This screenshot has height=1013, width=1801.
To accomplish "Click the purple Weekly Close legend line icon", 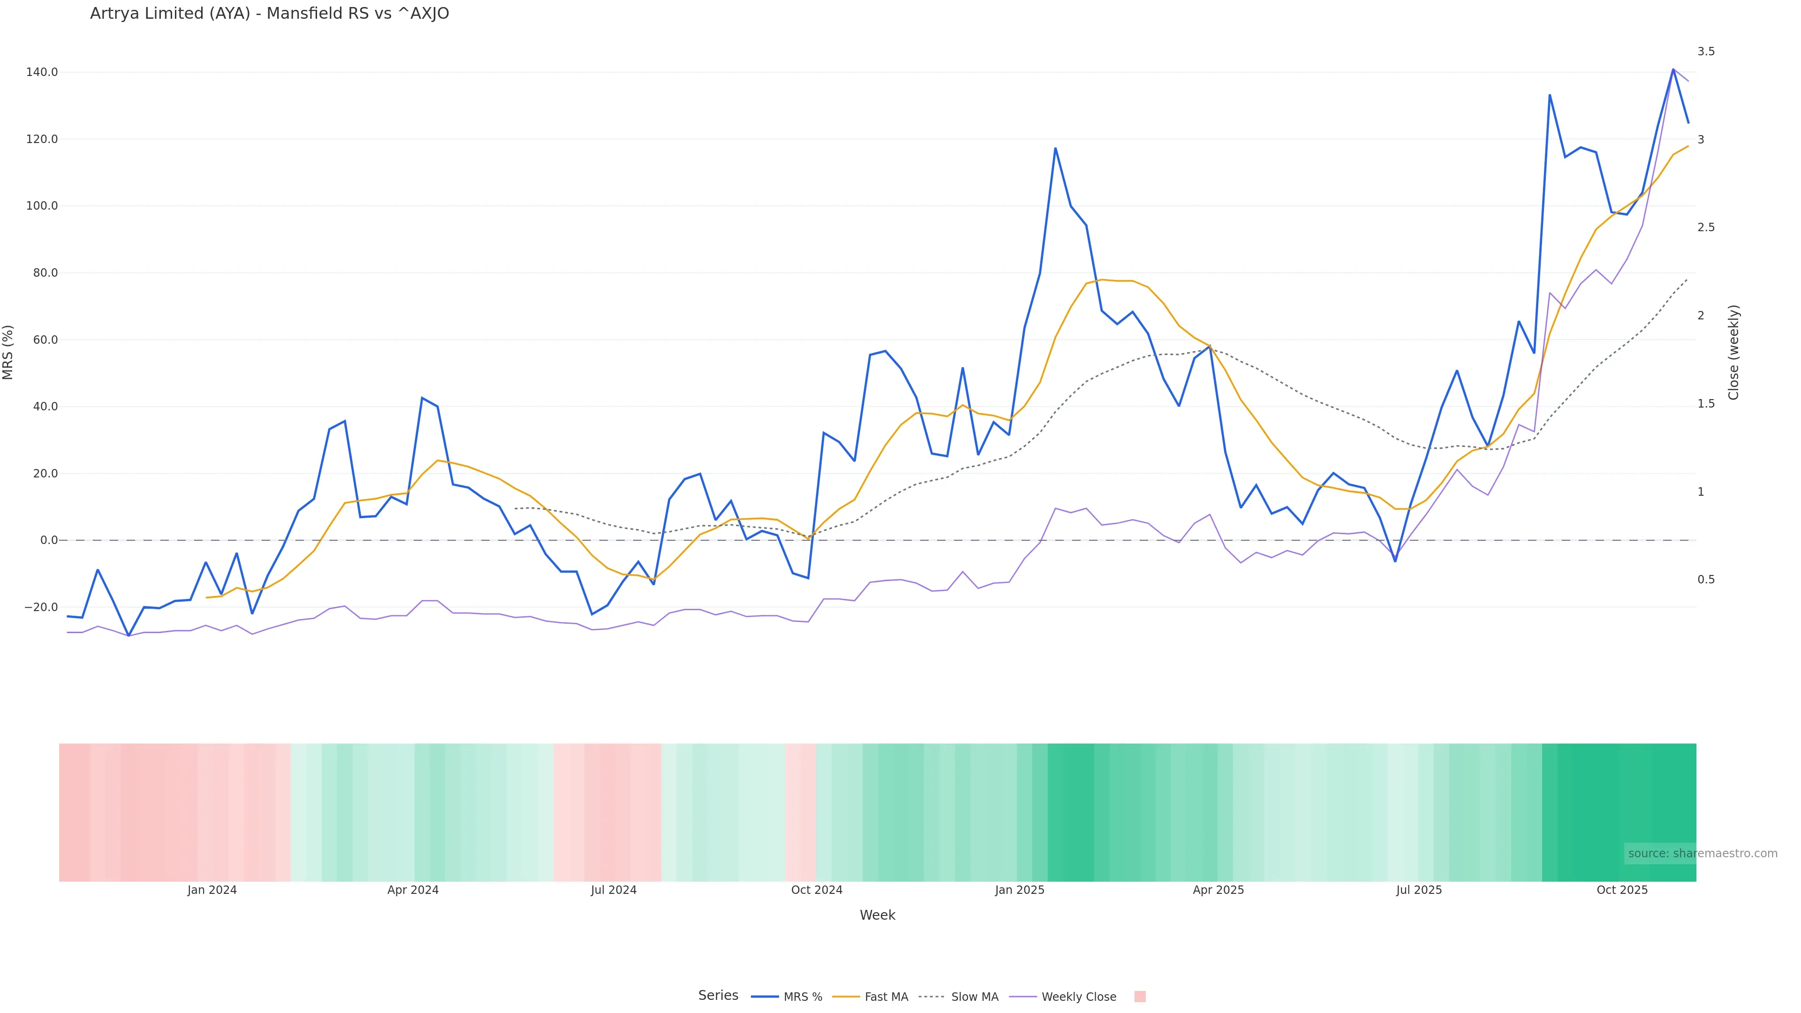I will [1023, 997].
